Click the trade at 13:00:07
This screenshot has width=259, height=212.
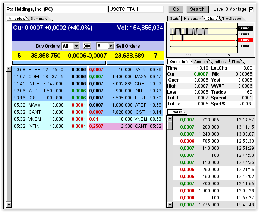[x=214, y=134]
